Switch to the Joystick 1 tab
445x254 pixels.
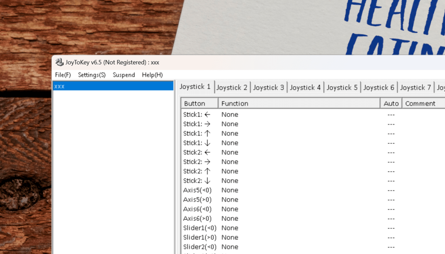pyautogui.click(x=195, y=87)
